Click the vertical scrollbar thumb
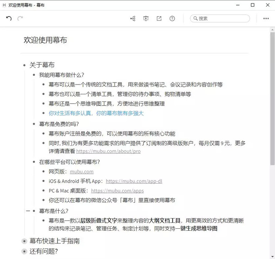Screen dimensions: 275x259 pyautogui.click(x=272, y=98)
